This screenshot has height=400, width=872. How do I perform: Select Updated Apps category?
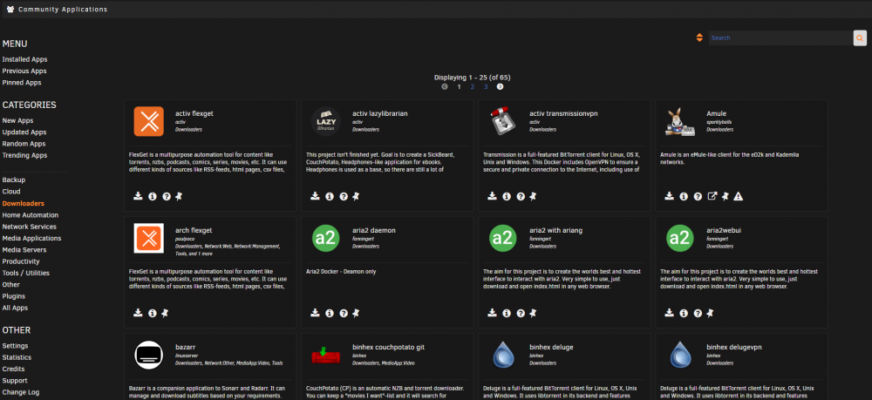click(x=24, y=132)
